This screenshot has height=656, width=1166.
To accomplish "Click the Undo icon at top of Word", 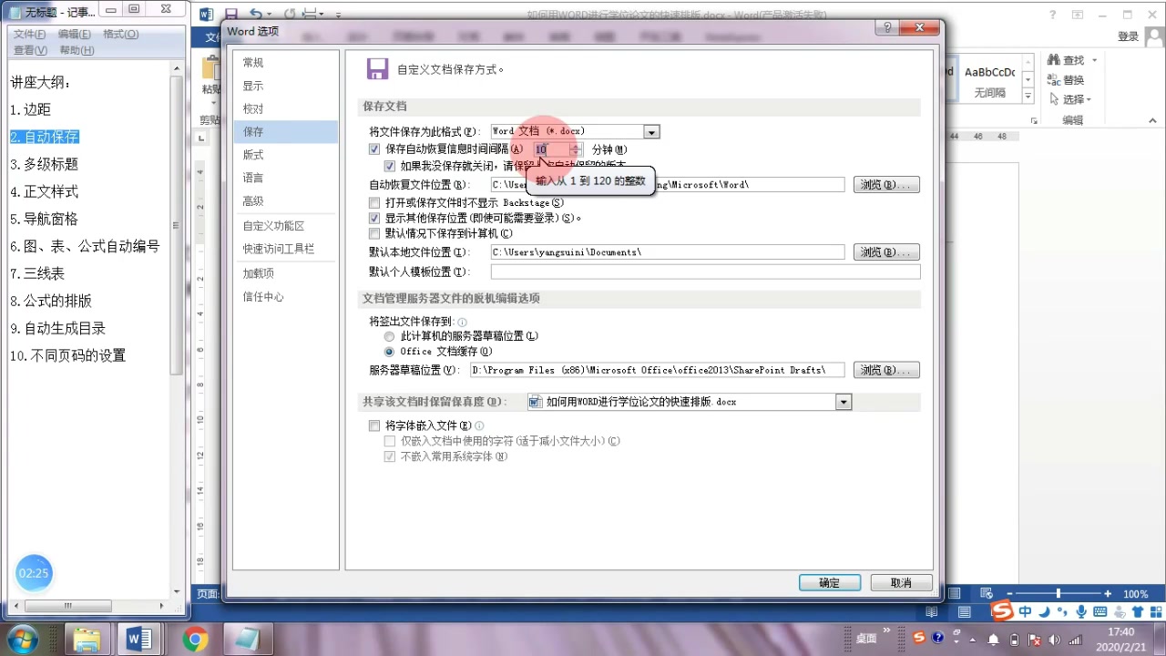I will click(x=258, y=13).
